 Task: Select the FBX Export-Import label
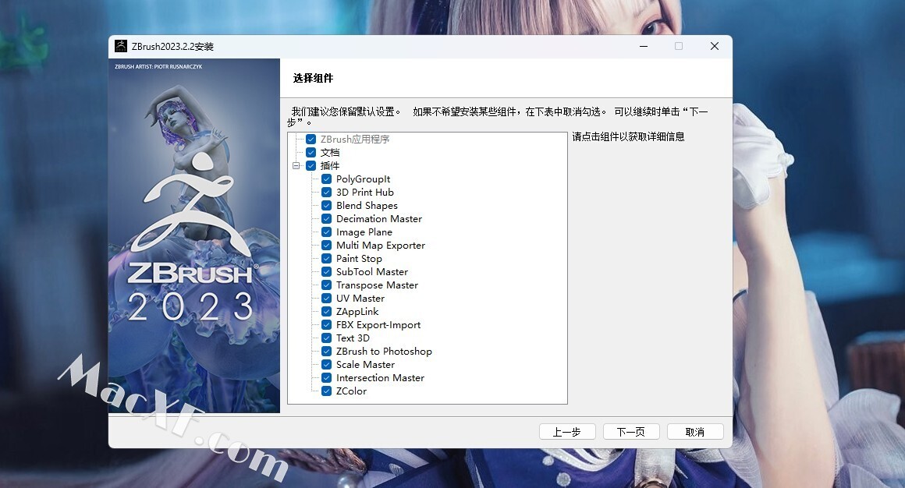pyautogui.click(x=378, y=325)
